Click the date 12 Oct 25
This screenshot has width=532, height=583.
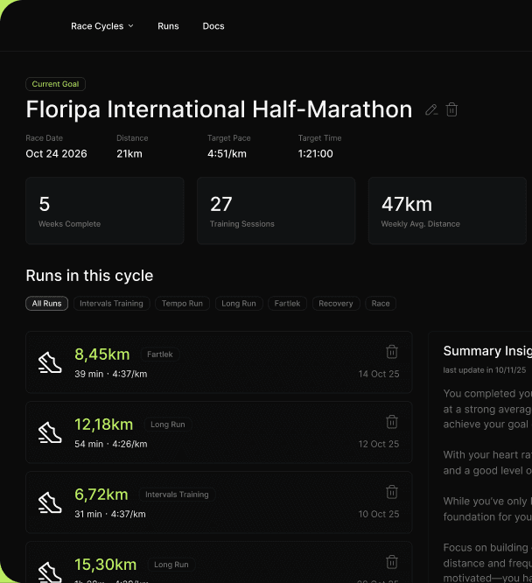pos(379,444)
